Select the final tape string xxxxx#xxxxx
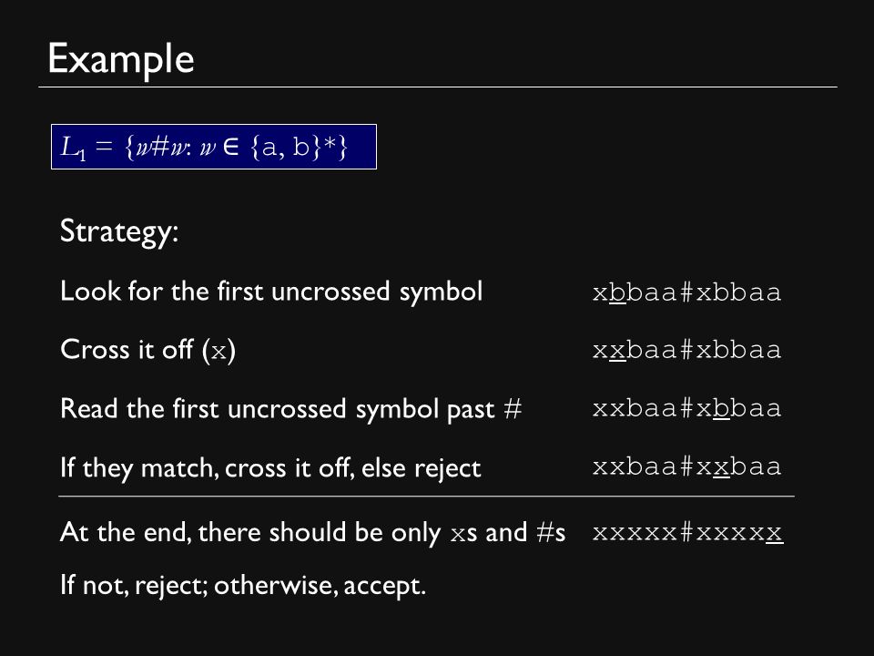Image resolution: width=874 pixels, height=656 pixels. pos(687,532)
